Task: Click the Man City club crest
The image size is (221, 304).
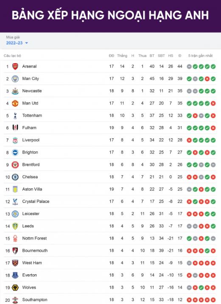Action: click(x=15, y=79)
